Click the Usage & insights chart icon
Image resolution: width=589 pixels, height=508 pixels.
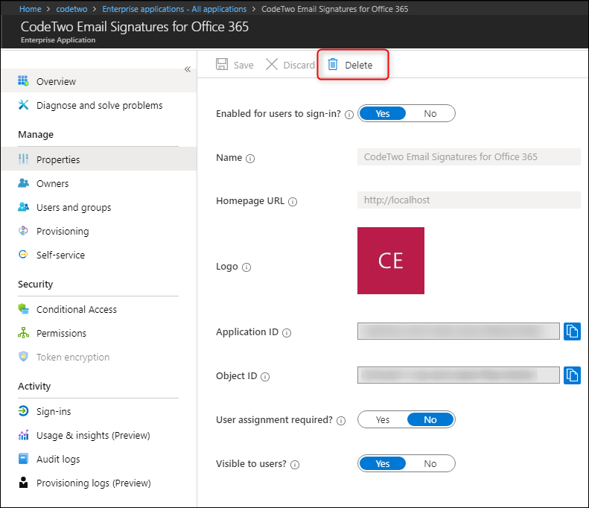23,435
